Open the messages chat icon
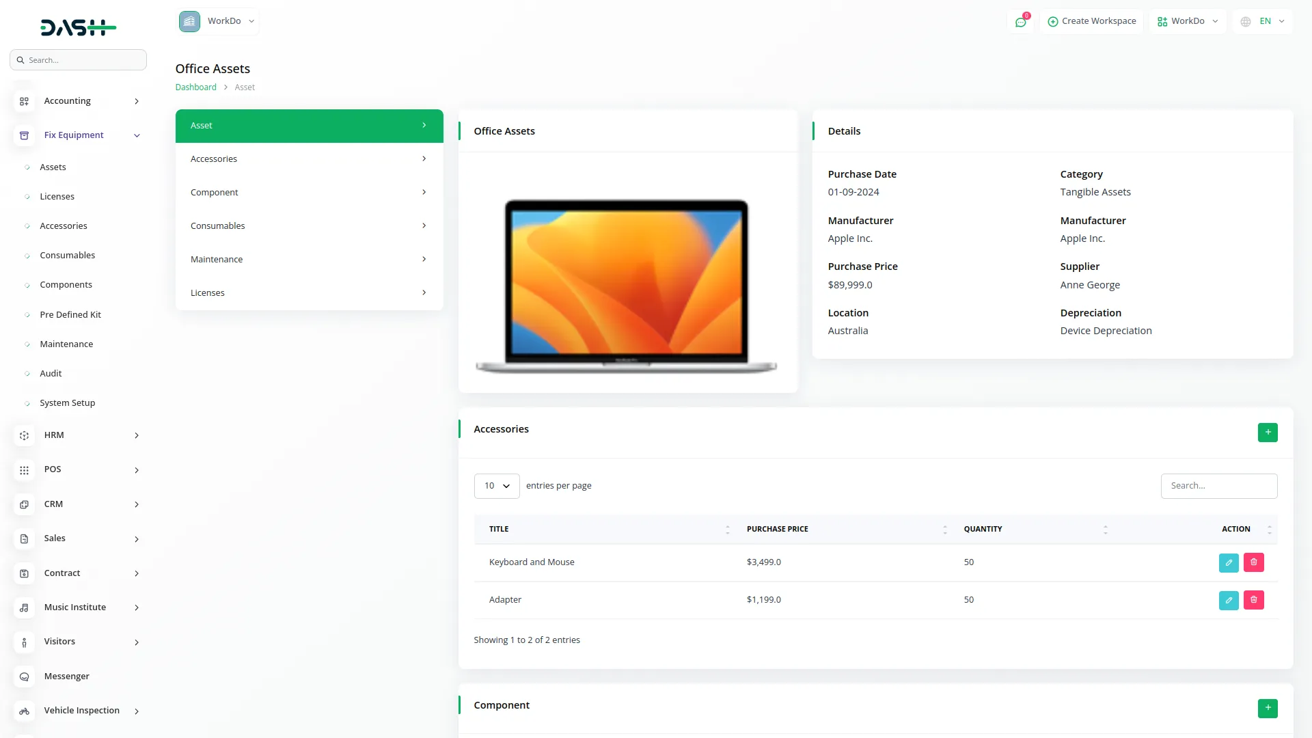The height and width of the screenshot is (738, 1312). click(1021, 22)
